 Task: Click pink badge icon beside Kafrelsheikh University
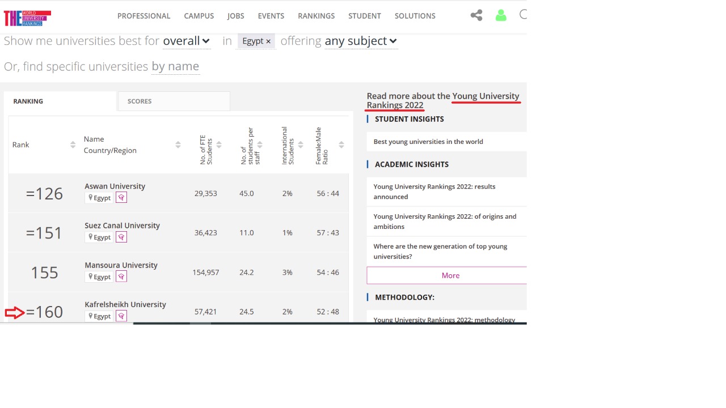[x=121, y=316]
